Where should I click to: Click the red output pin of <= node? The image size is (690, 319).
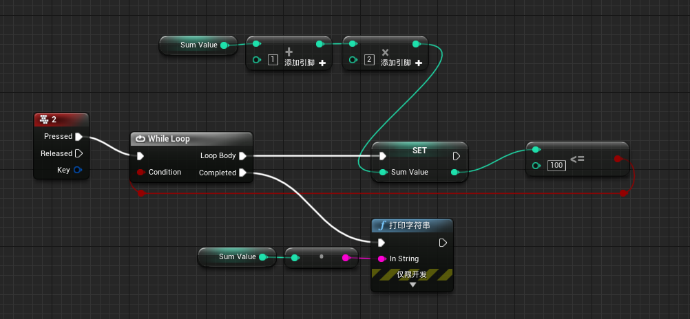[617, 159]
